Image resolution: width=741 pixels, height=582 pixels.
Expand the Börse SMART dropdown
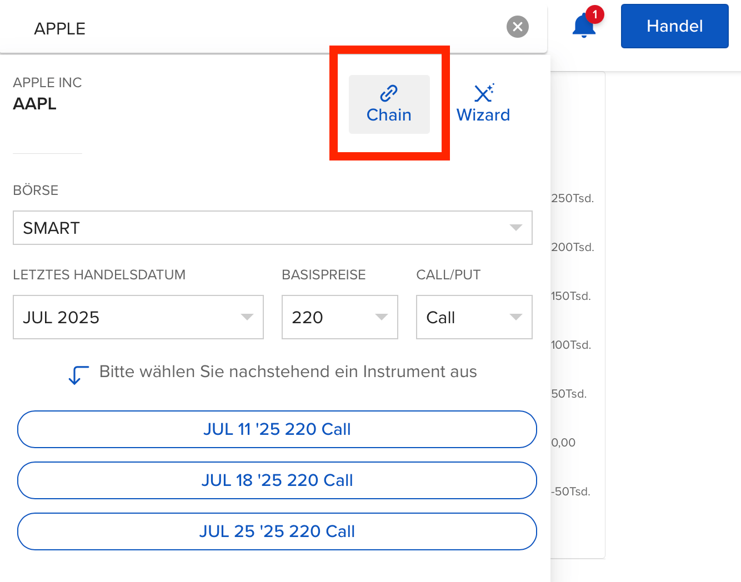[272, 228]
